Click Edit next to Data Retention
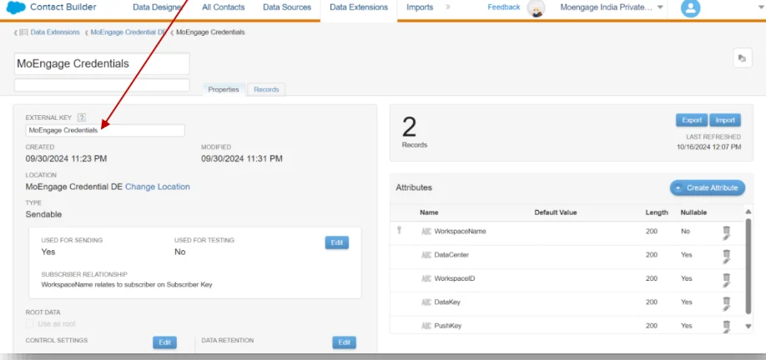 click(x=345, y=342)
